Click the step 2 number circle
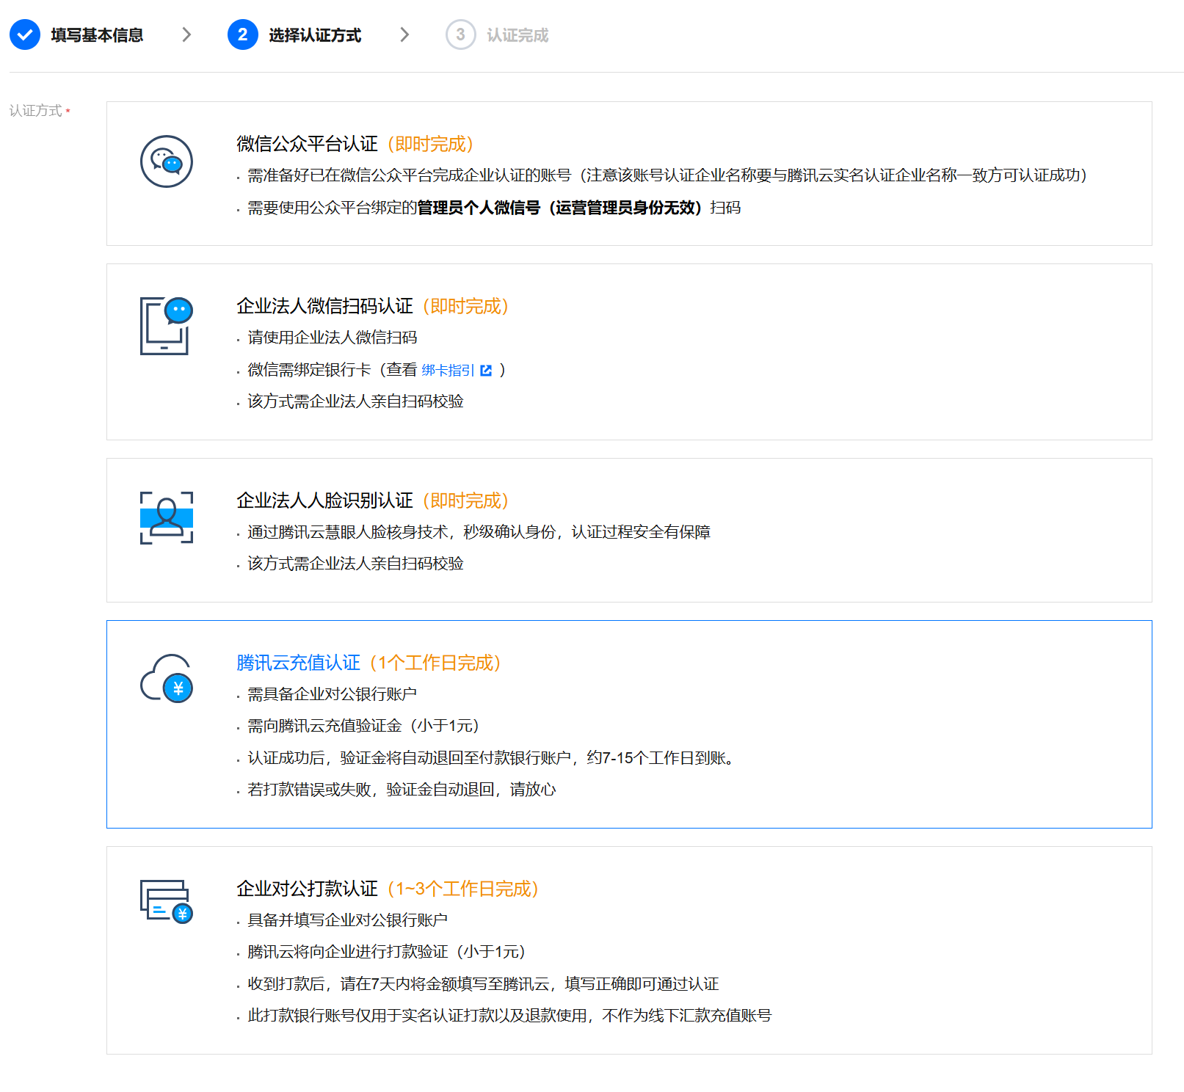This screenshot has width=1184, height=1092. click(x=243, y=34)
